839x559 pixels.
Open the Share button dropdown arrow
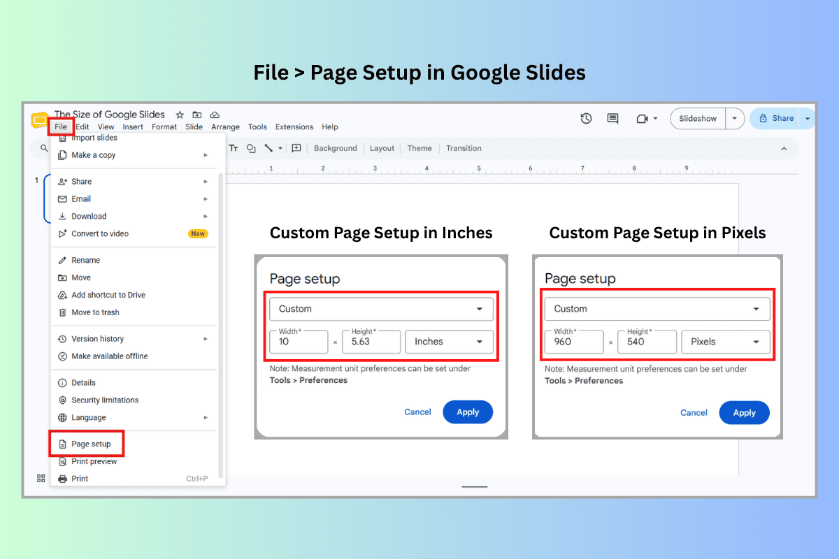click(808, 119)
